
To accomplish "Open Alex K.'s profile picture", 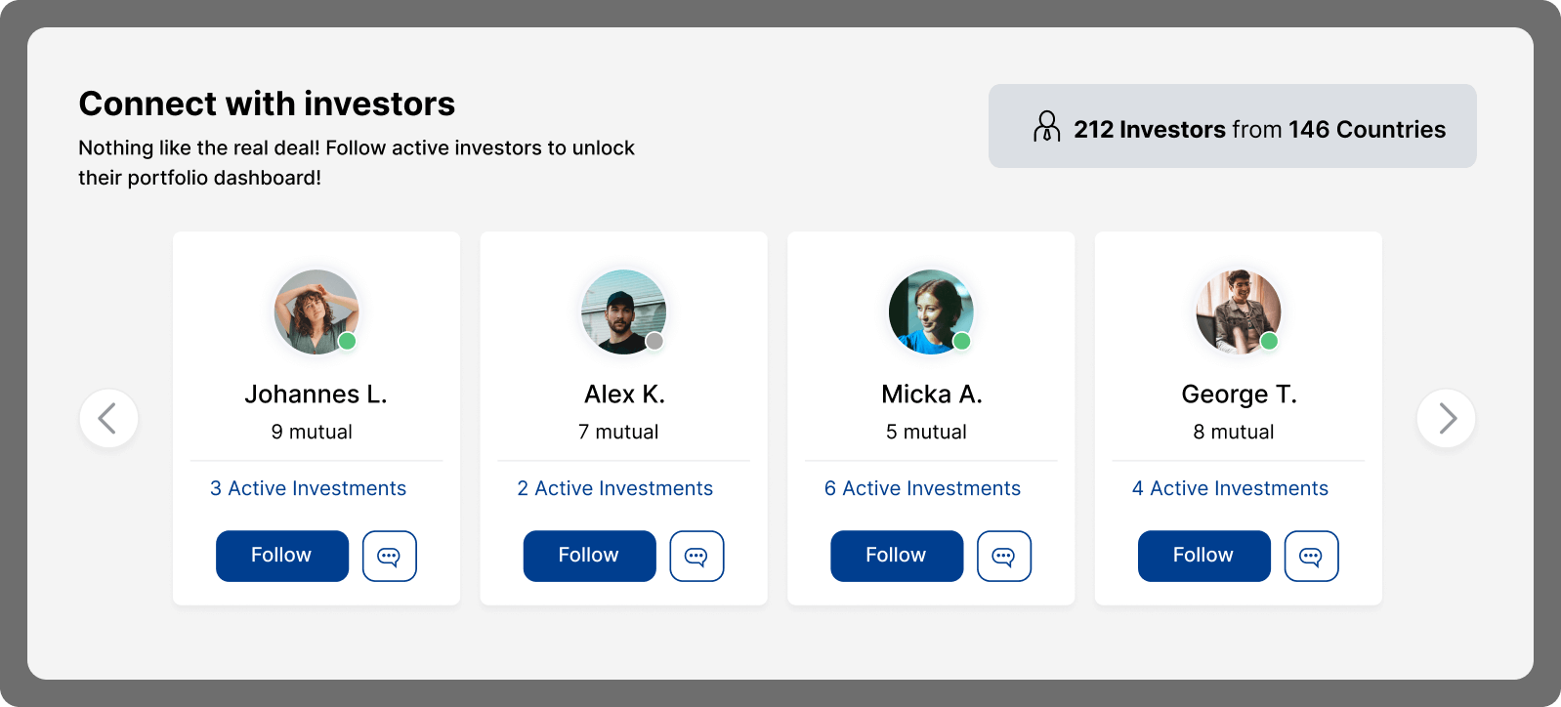I will (623, 312).
